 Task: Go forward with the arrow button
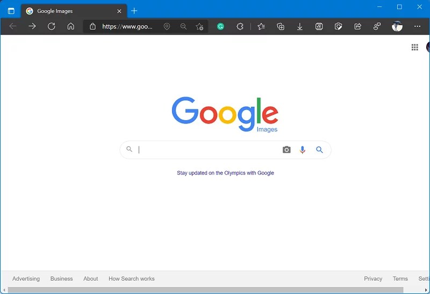(x=32, y=26)
